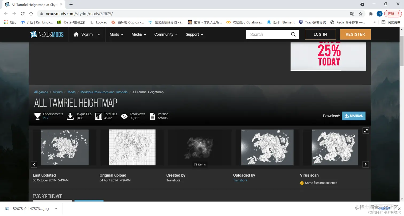Viewport: 404px width, 216px height.
Task: Open the apps bookmark shortcut
Action: (10, 22)
